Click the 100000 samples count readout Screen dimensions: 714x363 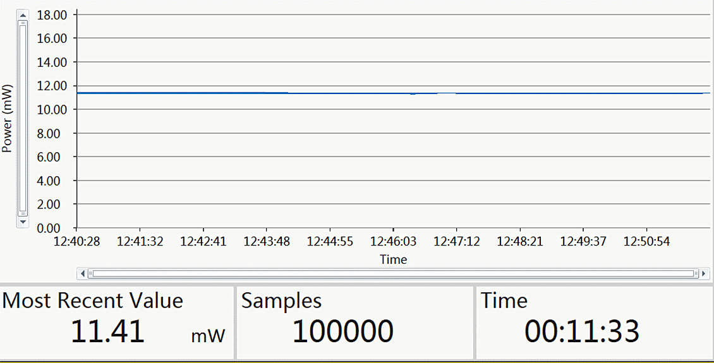click(342, 331)
